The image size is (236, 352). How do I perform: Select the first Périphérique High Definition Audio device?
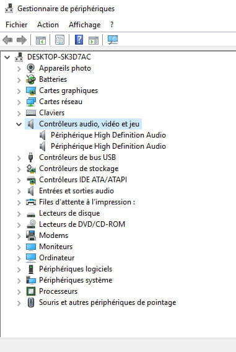[108, 135]
